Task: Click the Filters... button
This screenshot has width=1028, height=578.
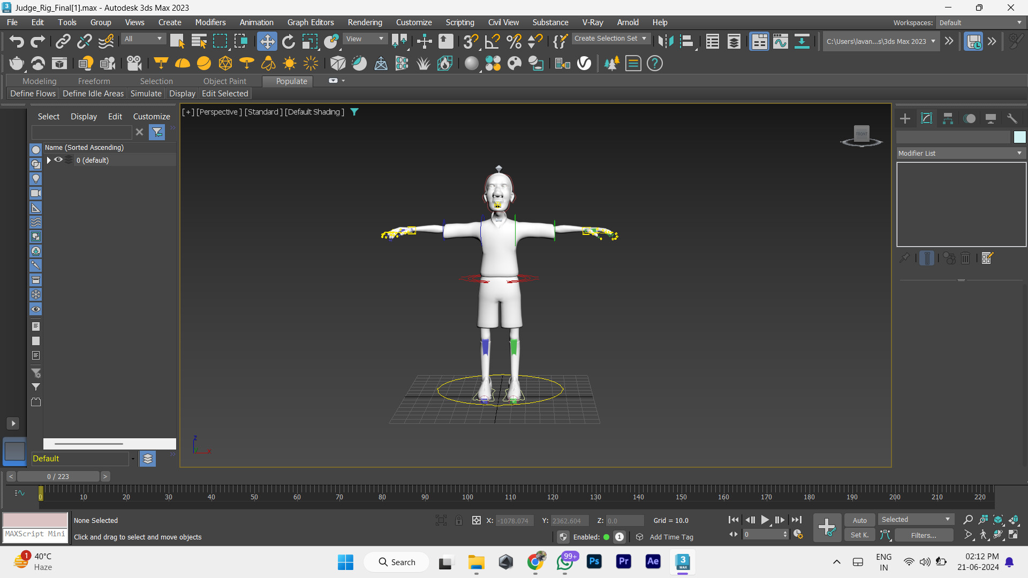Action: pos(924,535)
